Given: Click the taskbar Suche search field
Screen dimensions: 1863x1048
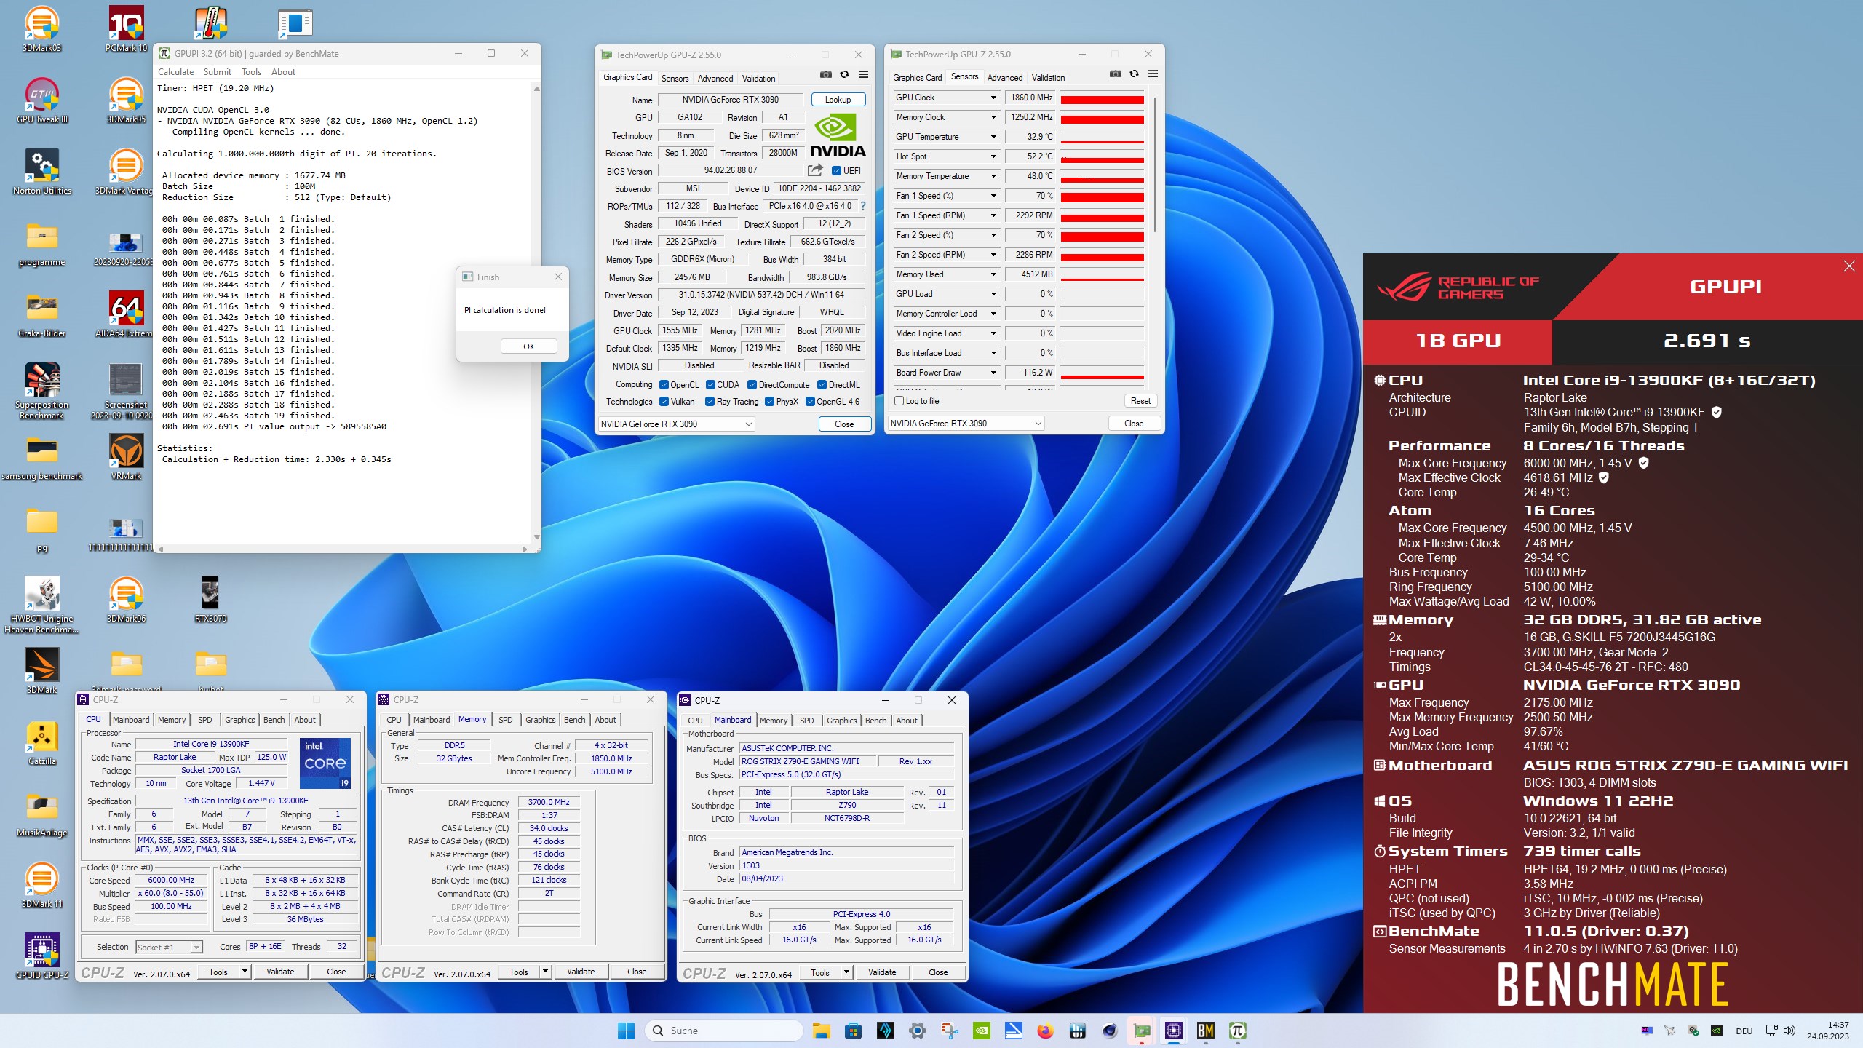Looking at the screenshot, I should tap(723, 1031).
